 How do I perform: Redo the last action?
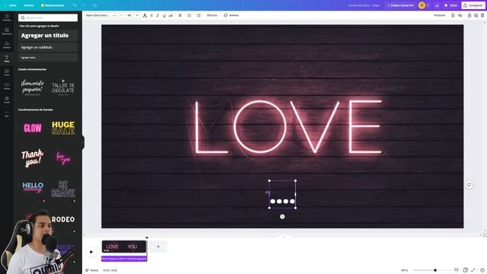(x=84, y=5)
